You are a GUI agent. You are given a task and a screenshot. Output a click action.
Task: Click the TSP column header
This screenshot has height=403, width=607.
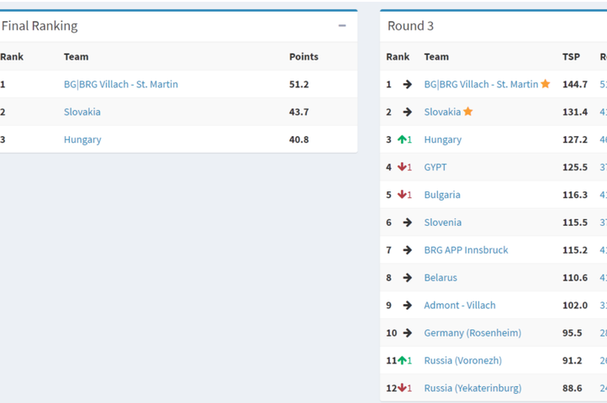tap(571, 57)
